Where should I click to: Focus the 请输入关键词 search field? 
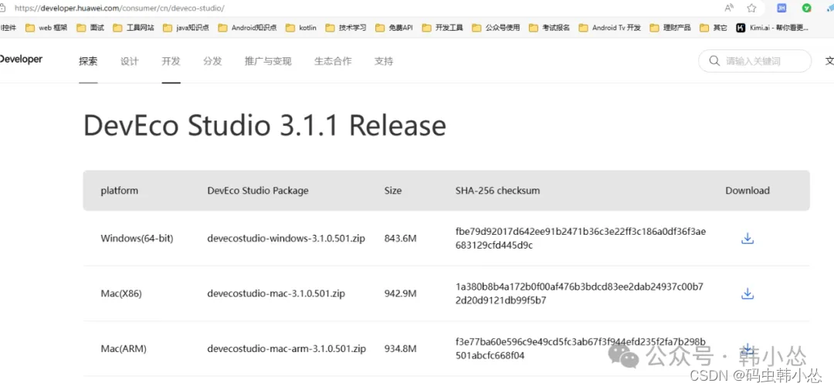[x=754, y=61]
